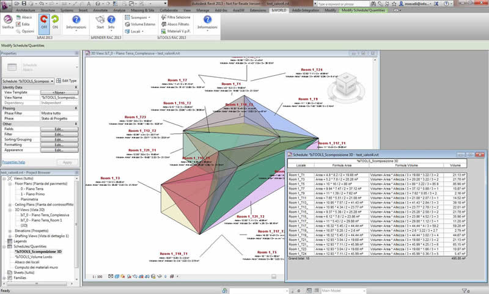This screenshot has width=489, height=294.
Task: Open the Schedule selector dropdown in Properties
Action: [x=52, y=81]
